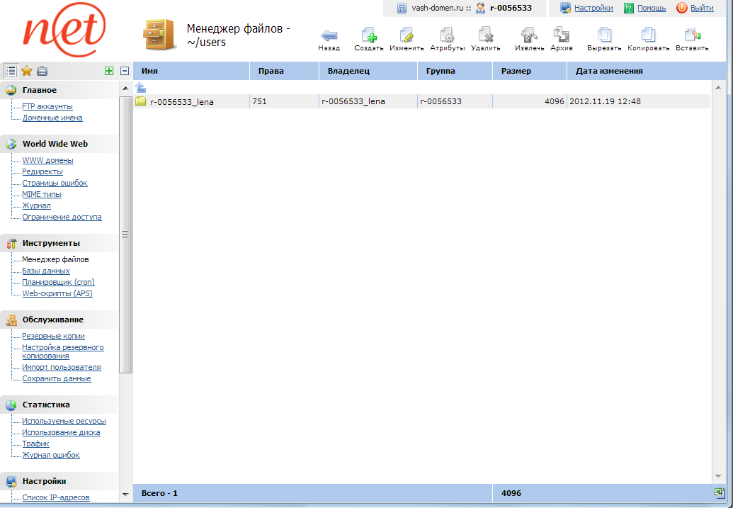This screenshot has width=733, height=508.
Task: Click the Извлечь (Extract) archive icon
Action: [x=529, y=35]
